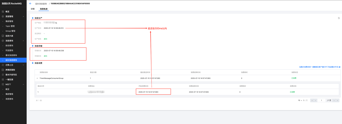Open 消息查询 under MQTT
Image resolution: width=342 pixels, height=124 pixels.
pos(9,99)
